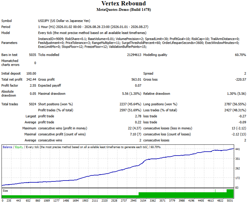
Task: Click the Loss trades value 2427 (48.31%)
Action: [x=235, y=110]
